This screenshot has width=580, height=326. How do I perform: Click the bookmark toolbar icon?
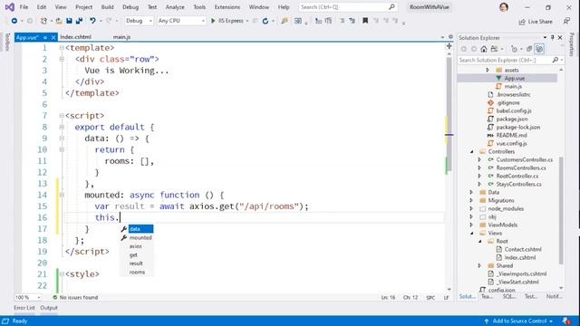click(x=365, y=21)
